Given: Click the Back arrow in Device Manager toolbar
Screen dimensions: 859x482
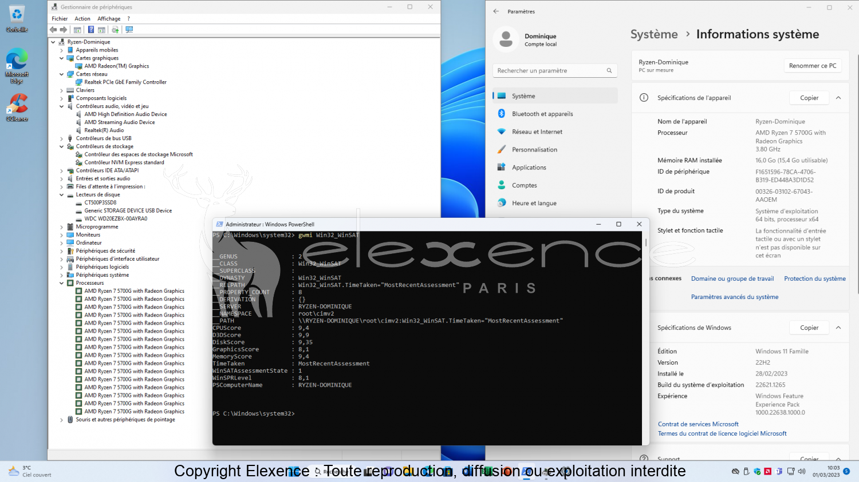Looking at the screenshot, I should [53, 30].
